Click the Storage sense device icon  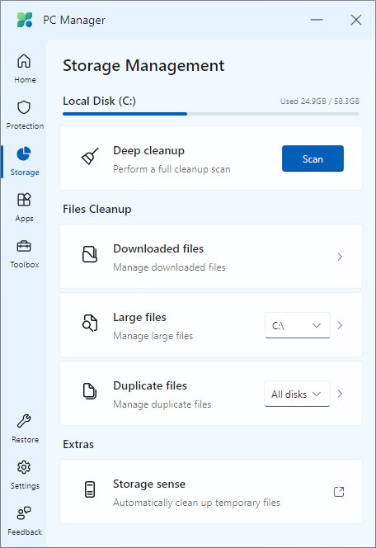coord(90,489)
